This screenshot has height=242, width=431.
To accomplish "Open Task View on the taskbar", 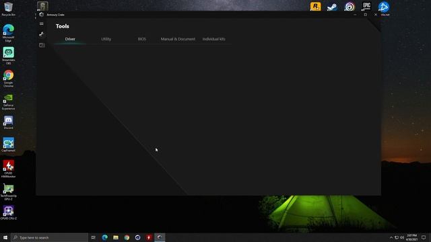I will coord(94,237).
